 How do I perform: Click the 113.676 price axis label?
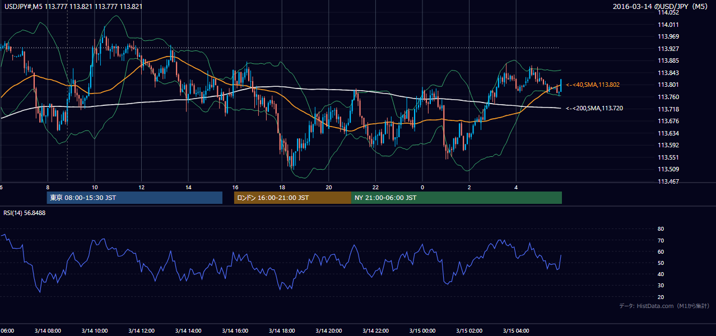pyautogui.click(x=668, y=121)
